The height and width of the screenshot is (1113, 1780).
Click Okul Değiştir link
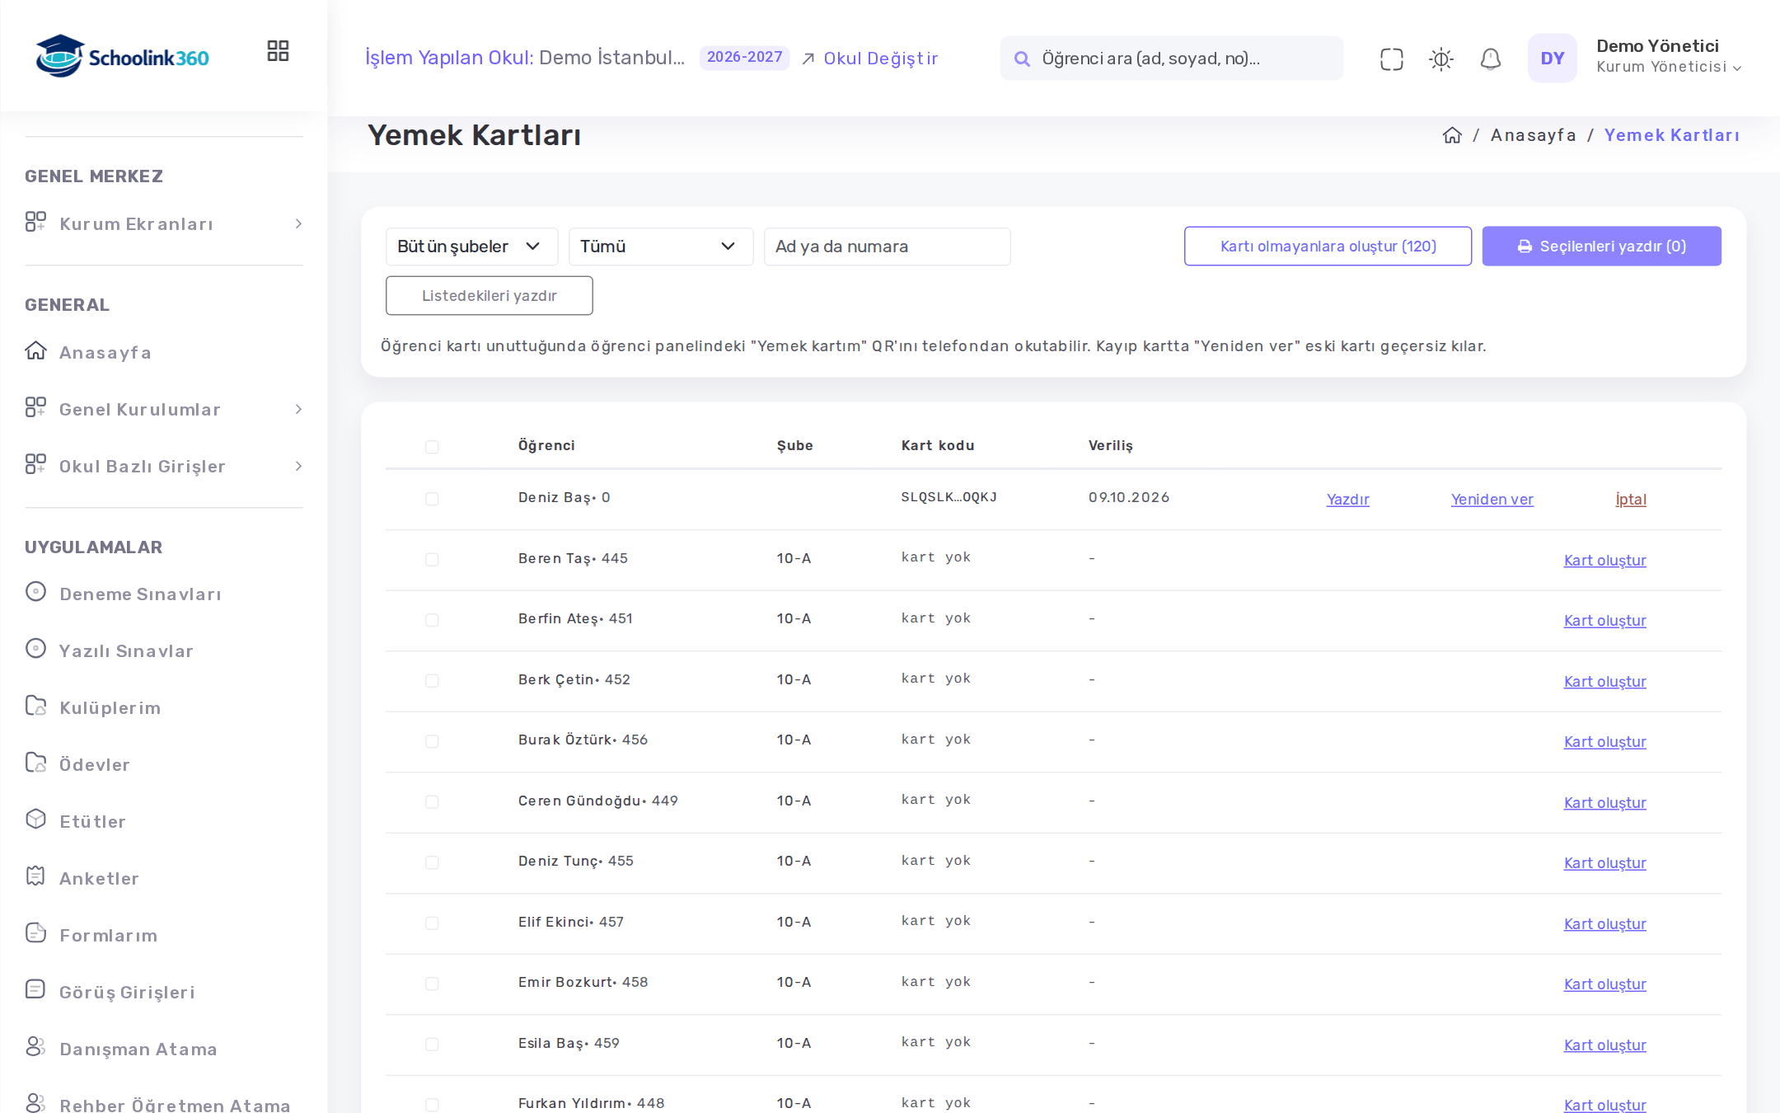tap(870, 59)
